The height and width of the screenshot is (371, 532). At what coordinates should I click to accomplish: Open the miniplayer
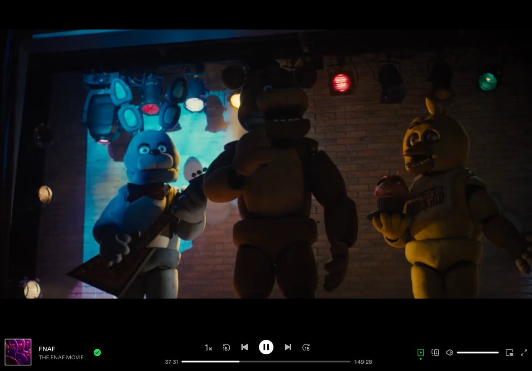509,353
